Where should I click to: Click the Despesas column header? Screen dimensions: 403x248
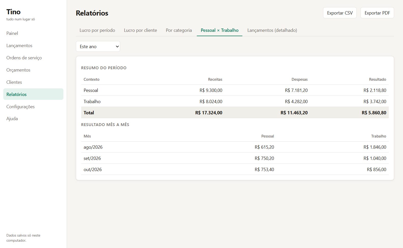point(299,79)
